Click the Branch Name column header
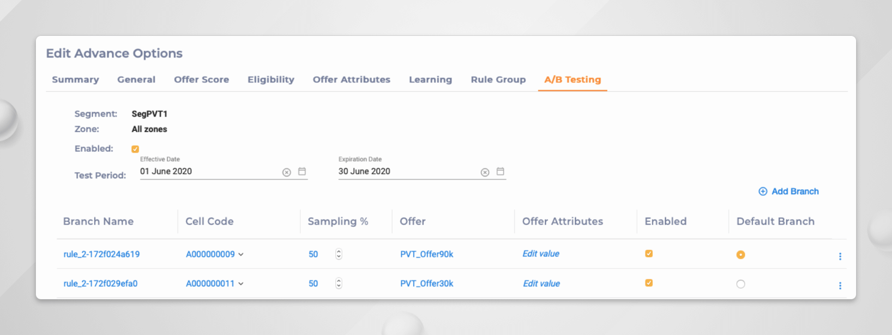 point(98,221)
